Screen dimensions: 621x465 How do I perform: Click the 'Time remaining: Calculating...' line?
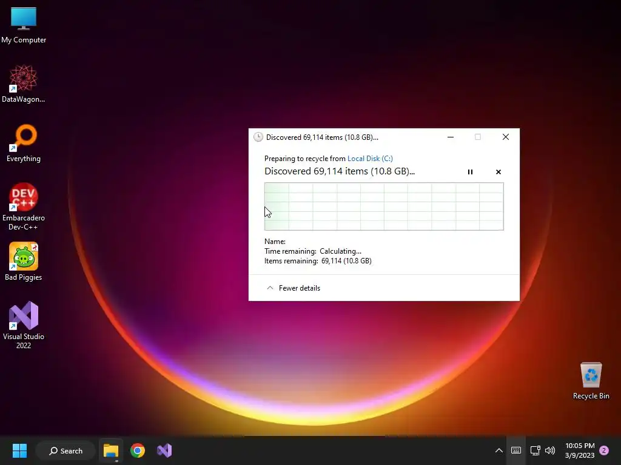point(313,251)
